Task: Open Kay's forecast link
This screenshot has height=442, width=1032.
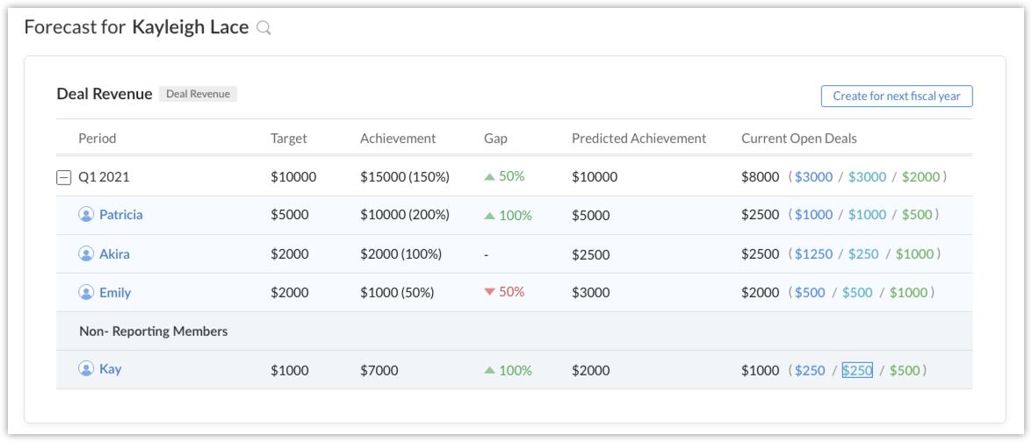Action: (110, 369)
